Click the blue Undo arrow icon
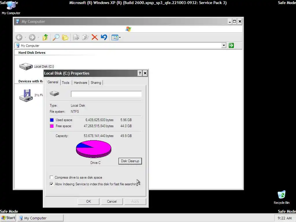296x222 pixels. [x=104, y=37]
